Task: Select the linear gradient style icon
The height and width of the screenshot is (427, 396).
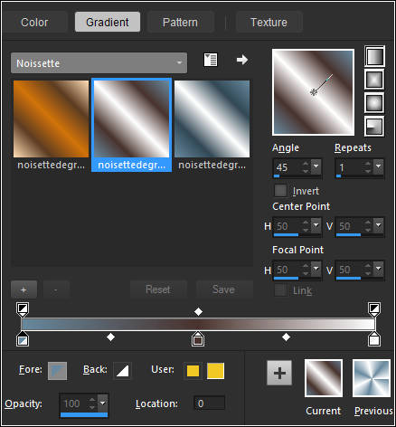Action: 374,56
